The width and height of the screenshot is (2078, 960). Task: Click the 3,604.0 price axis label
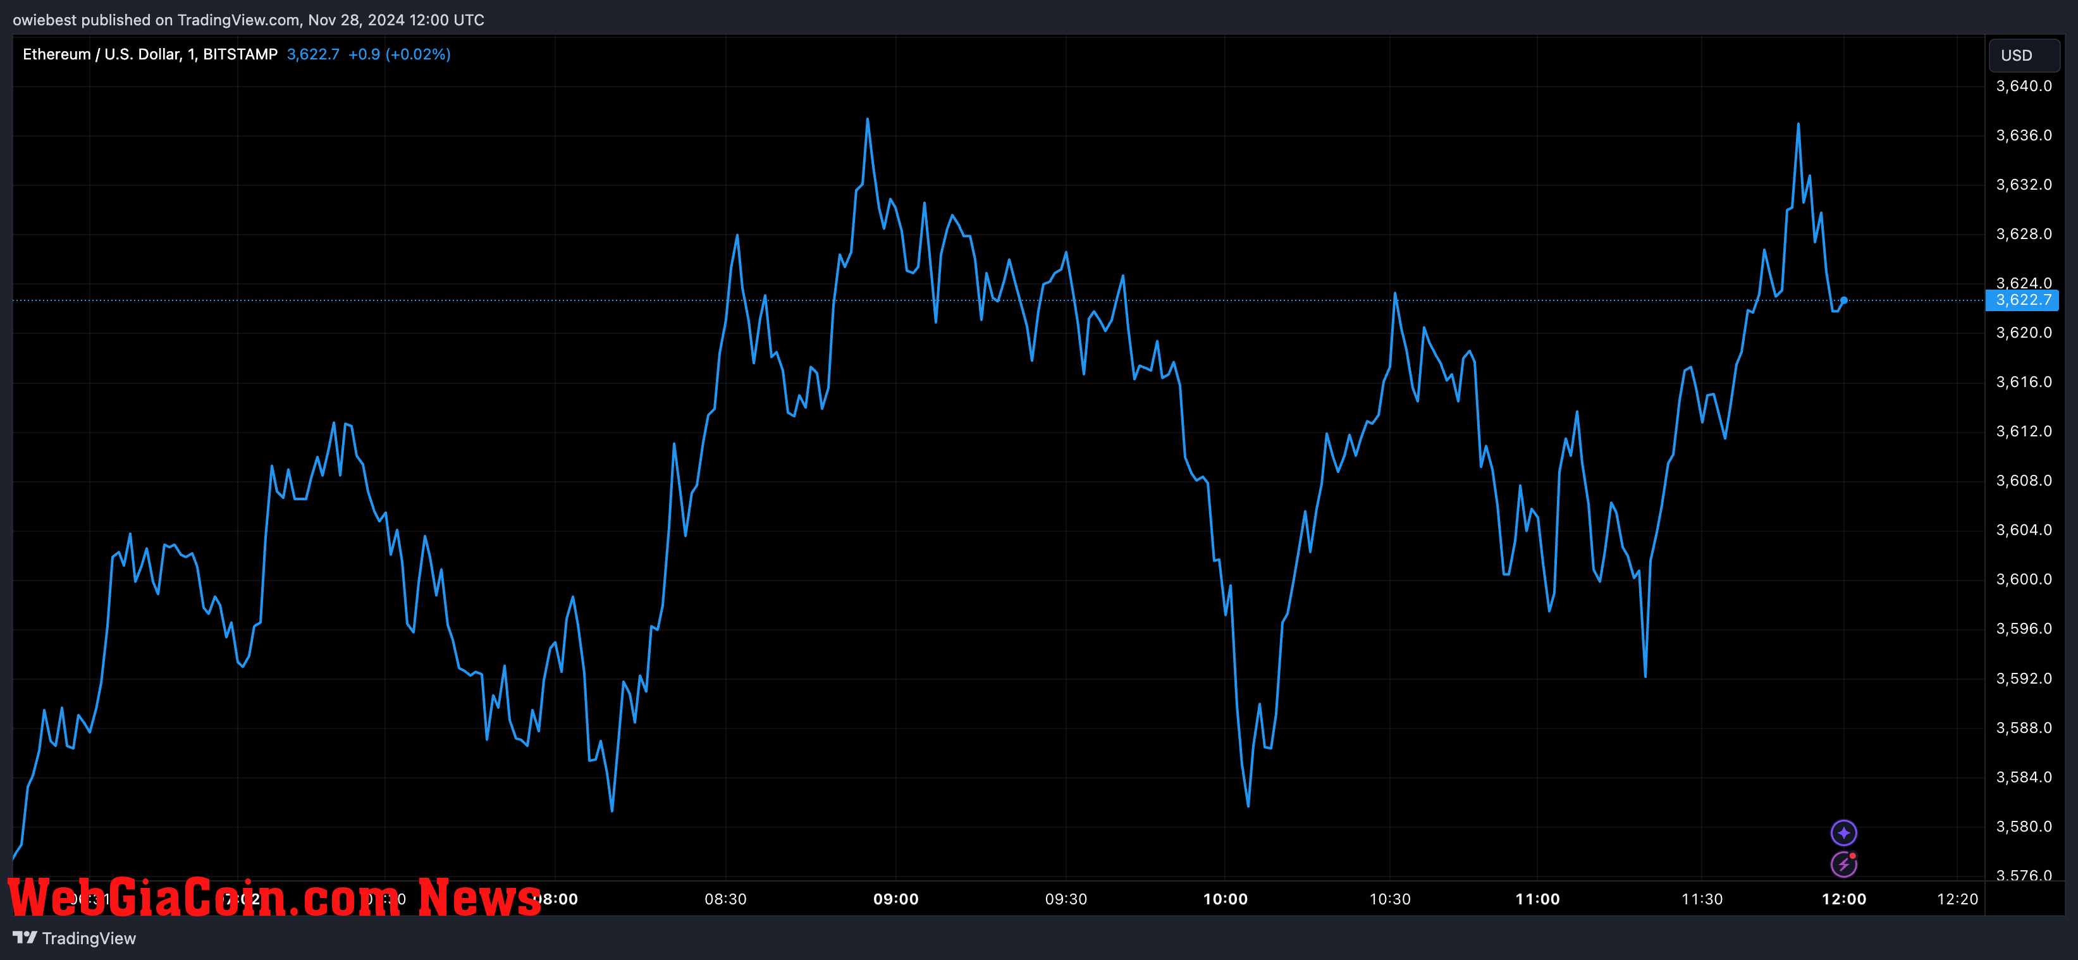pyautogui.click(x=2024, y=530)
